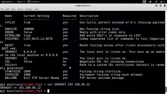The height and width of the screenshot is (94, 167).
Task: Click the description Reply with error codes only
Action: 103,32
